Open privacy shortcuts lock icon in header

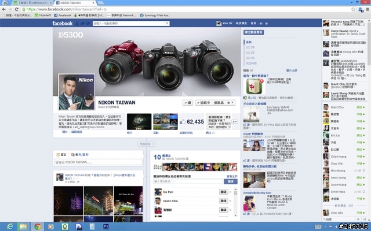tap(261, 23)
